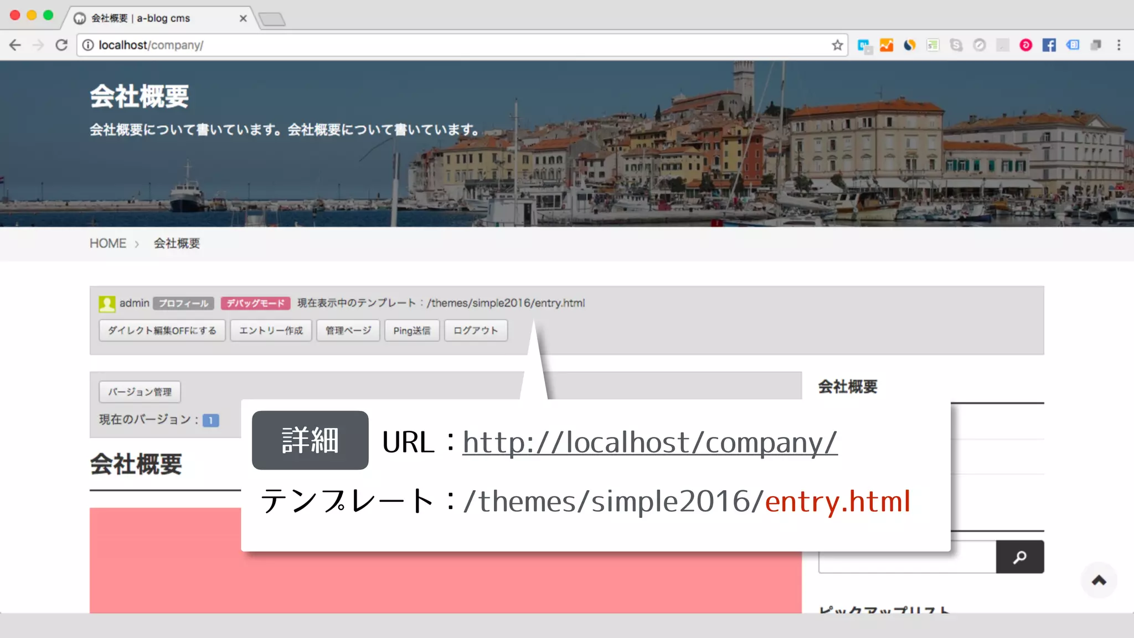Viewport: 1134px width, 638px height.
Task: Click the template path /themes/simple2016/entry.html text
Action: [x=506, y=303]
